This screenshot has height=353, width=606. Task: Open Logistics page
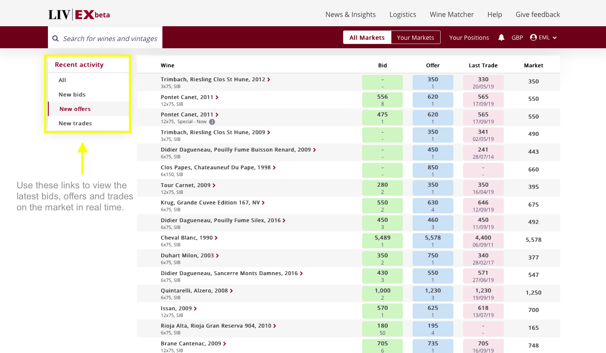403,14
